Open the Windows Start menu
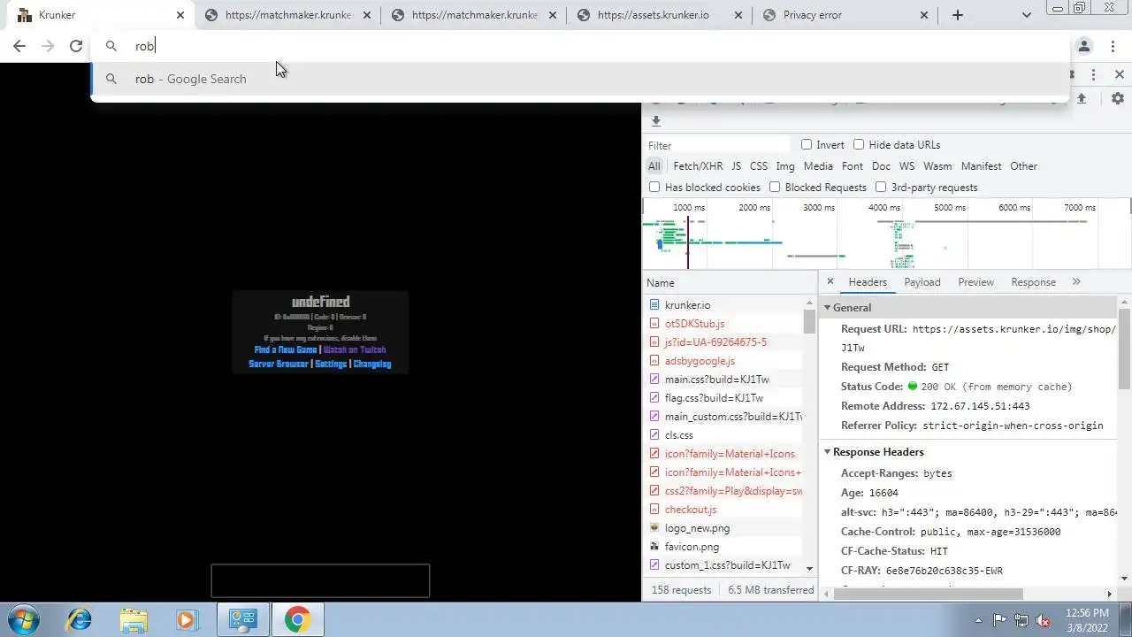The width and height of the screenshot is (1132, 637). (24, 619)
